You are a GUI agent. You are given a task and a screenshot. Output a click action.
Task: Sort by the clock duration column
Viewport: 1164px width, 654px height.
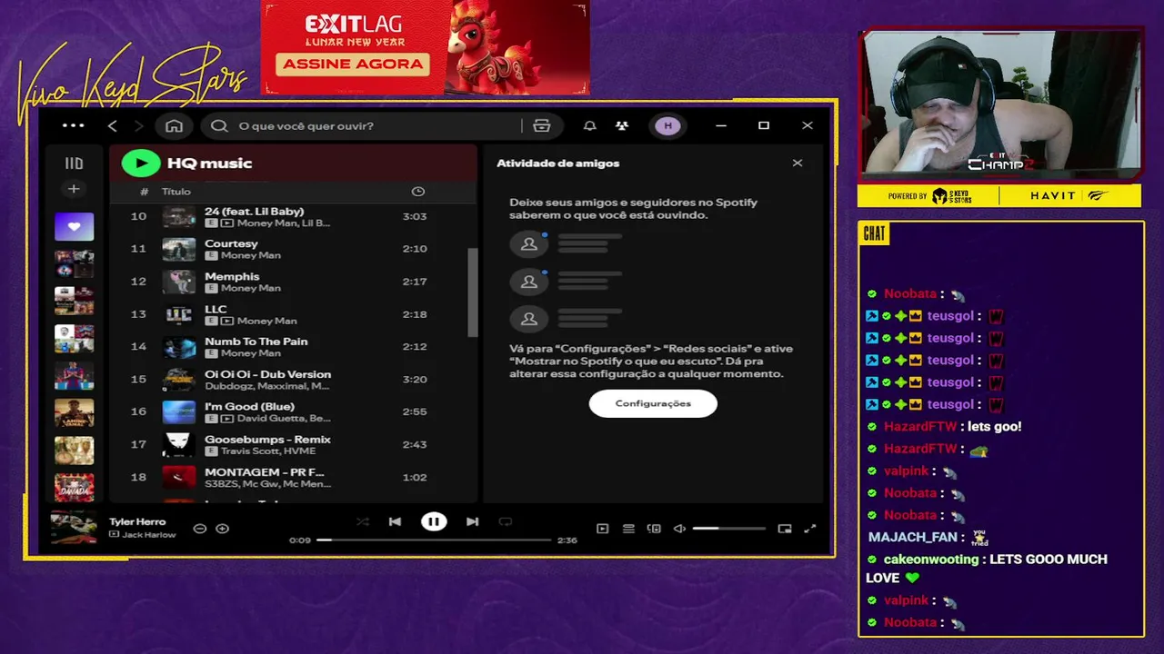[418, 192]
